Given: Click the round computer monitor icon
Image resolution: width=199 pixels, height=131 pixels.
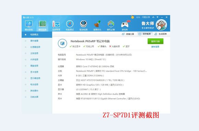Looking at the screenshot, I should 62,43.
